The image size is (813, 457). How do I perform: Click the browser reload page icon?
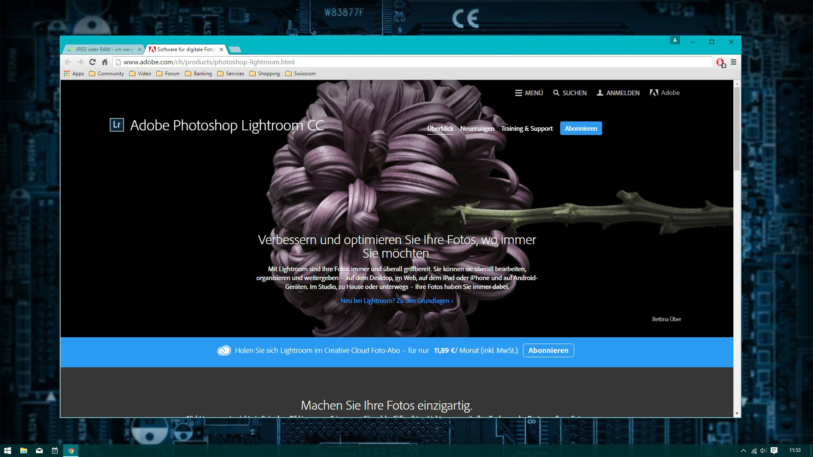pos(92,62)
